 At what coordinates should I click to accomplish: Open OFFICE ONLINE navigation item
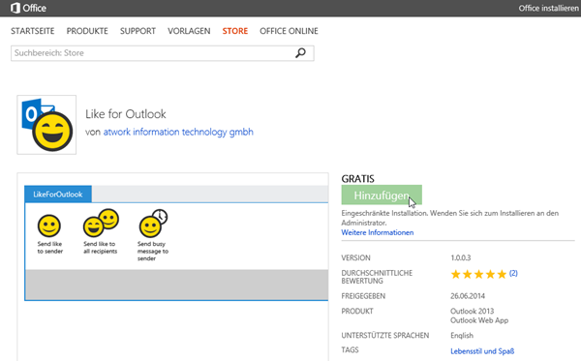point(289,31)
